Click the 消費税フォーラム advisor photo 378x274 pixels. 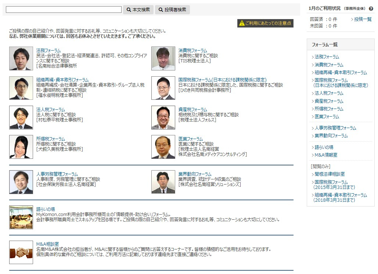[163, 58]
